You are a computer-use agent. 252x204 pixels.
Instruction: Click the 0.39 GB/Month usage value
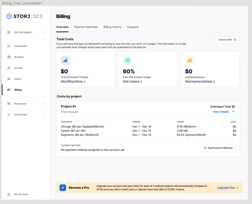click(187, 127)
